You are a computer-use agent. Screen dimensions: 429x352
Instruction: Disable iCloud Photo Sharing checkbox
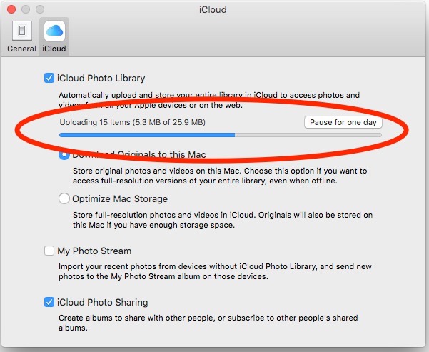(49, 302)
